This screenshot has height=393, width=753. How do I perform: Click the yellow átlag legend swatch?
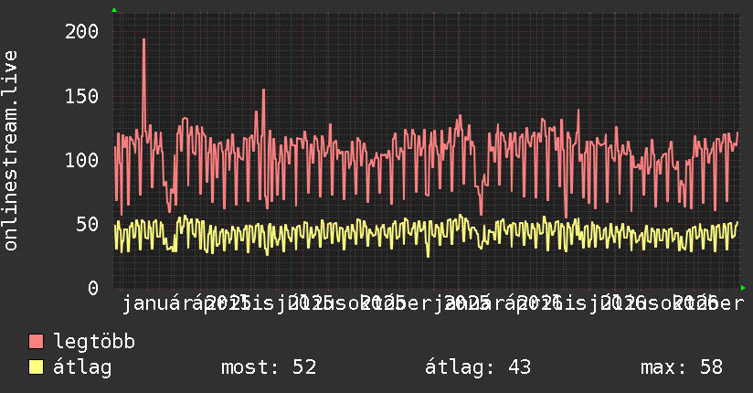tap(36, 367)
